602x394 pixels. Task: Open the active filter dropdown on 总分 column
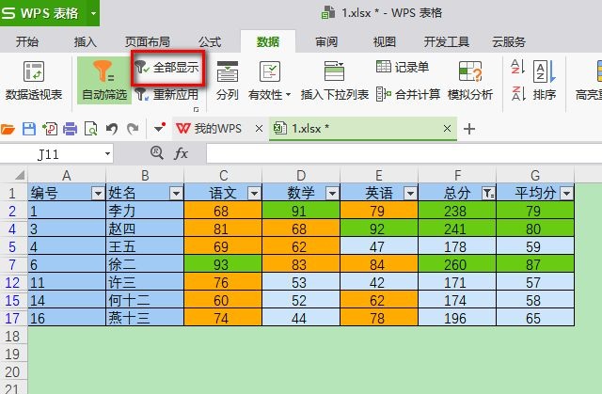tap(487, 193)
